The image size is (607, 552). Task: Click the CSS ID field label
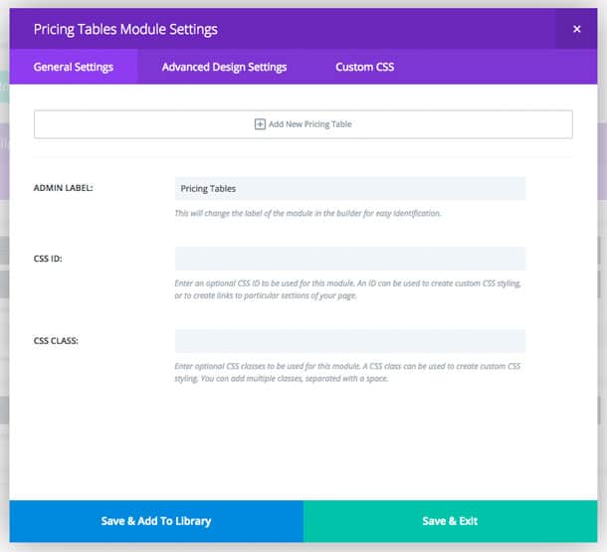[x=48, y=260]
